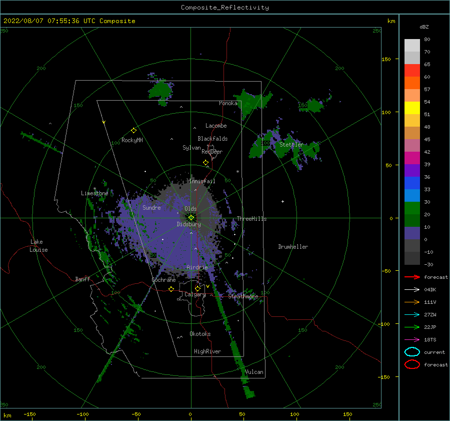Choose the blue 33-36 dBZ color swatch
This screenshot has height=421, width=450.
tap(412, 183)
